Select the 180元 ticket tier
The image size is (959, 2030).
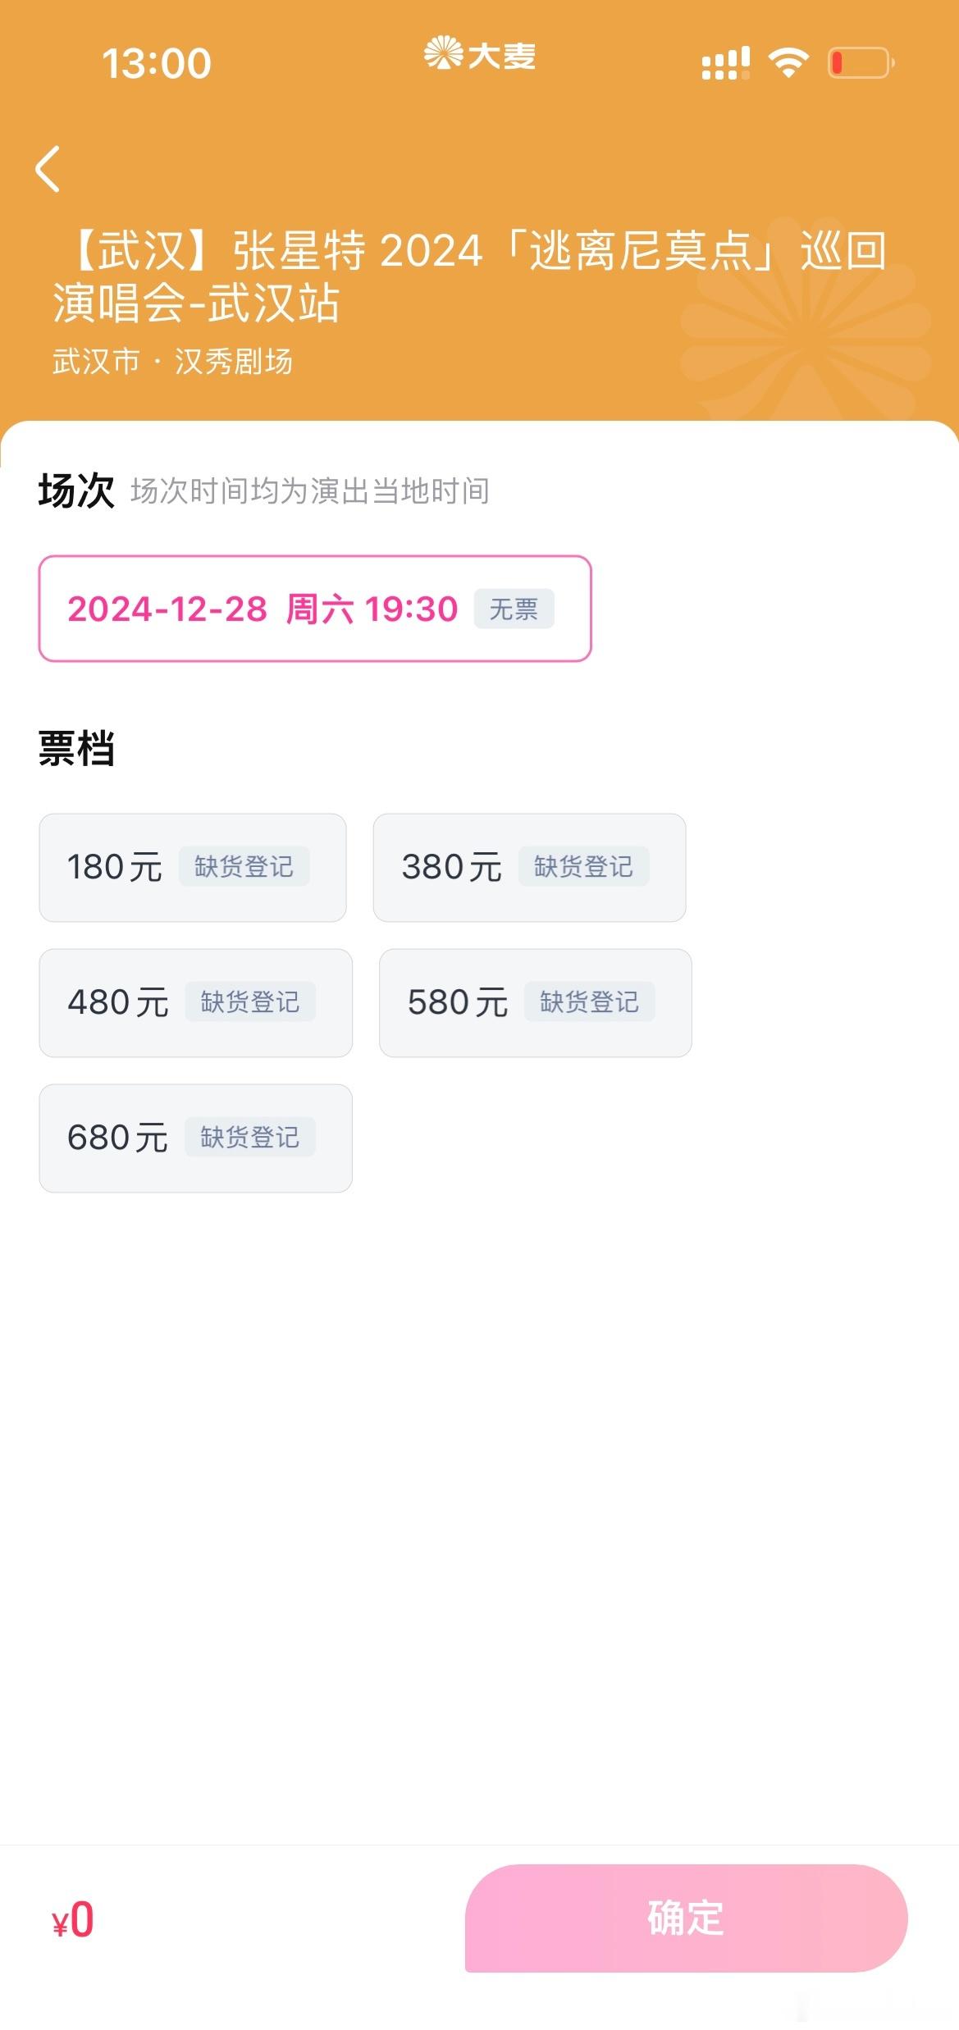[193, 868]
